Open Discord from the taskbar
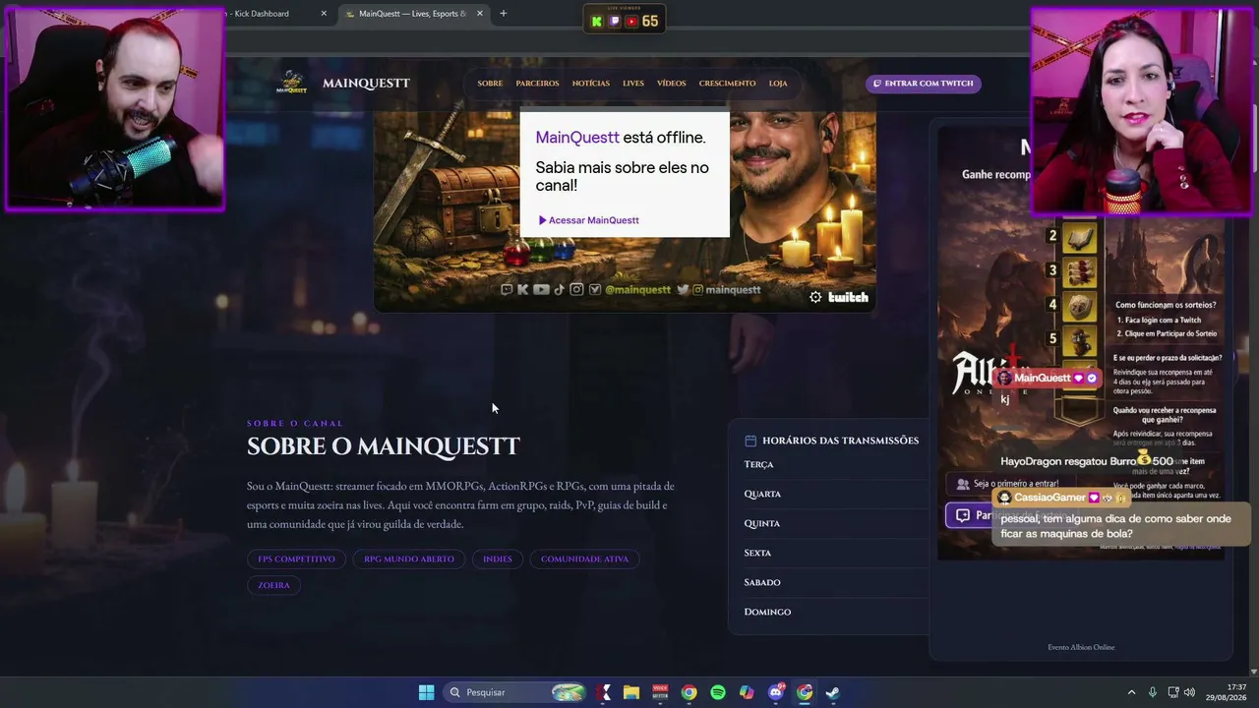Image resolution: width=1259 pixels, height=708 pixels. click(776, 692)
